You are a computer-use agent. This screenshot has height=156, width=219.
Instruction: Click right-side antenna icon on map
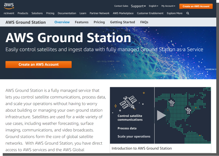click(188, 110)
